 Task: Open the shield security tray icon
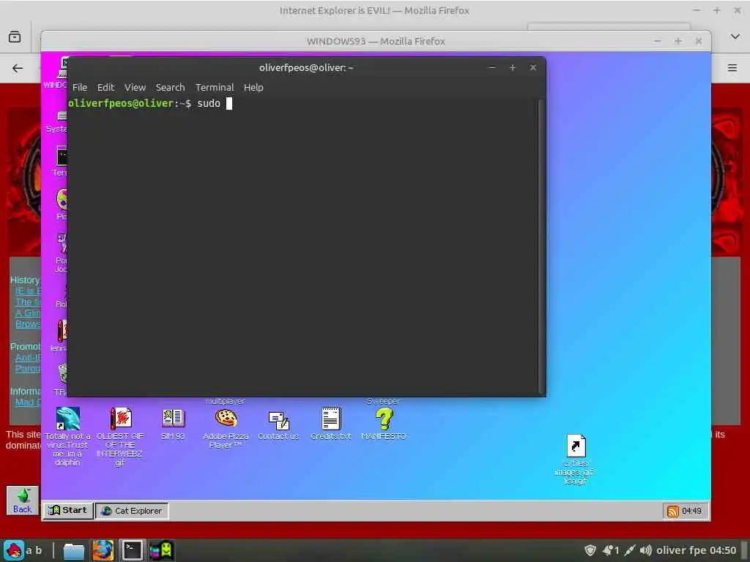[590, 550]
